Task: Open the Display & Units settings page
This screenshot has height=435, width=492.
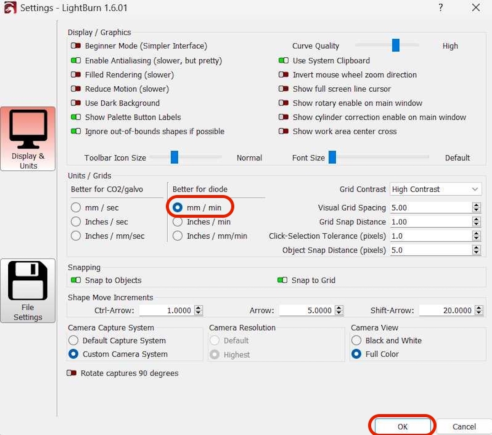Action: (x=28, y=139)
